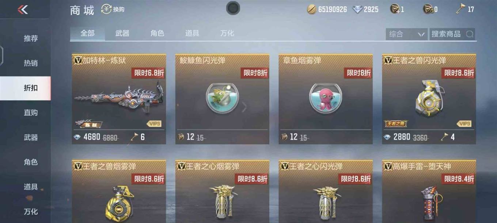Screen dimensions: 497x223
Task: Tap the timed voucher icon showing 0
Action: [x=428, y=9]
